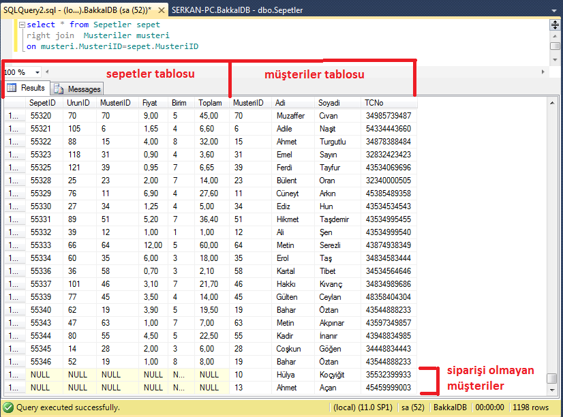Select the Cüneyt name cell
Viewport: 563px width, 417px height.
pos(293,194)
